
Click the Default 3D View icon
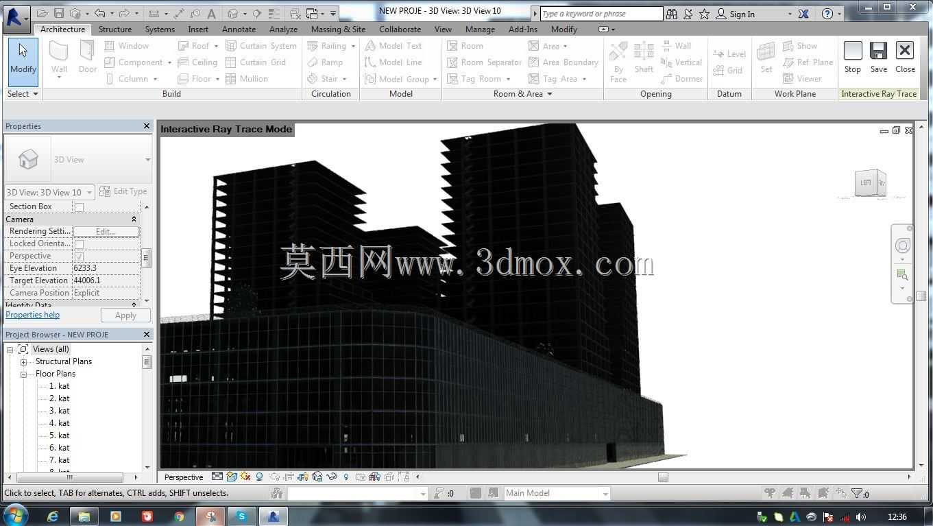[233, 13]
